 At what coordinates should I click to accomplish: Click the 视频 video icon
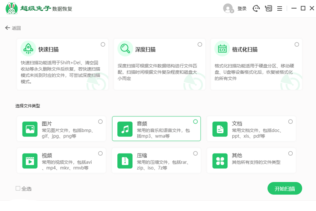coord(30,161)
